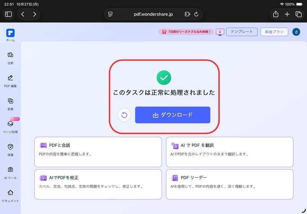Click the green success checkmark icon
This screenshot has height=214, width=307.
164,78
